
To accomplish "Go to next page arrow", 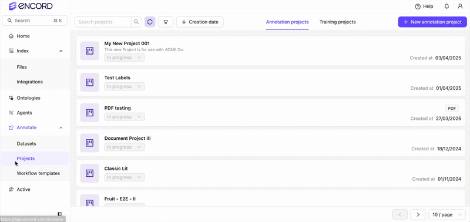I will 418,214.
